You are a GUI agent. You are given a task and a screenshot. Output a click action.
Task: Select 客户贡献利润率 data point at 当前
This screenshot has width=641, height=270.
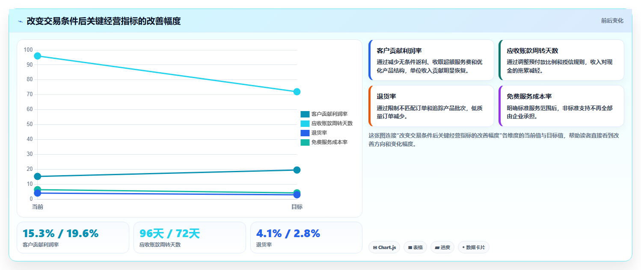[38, 176]
